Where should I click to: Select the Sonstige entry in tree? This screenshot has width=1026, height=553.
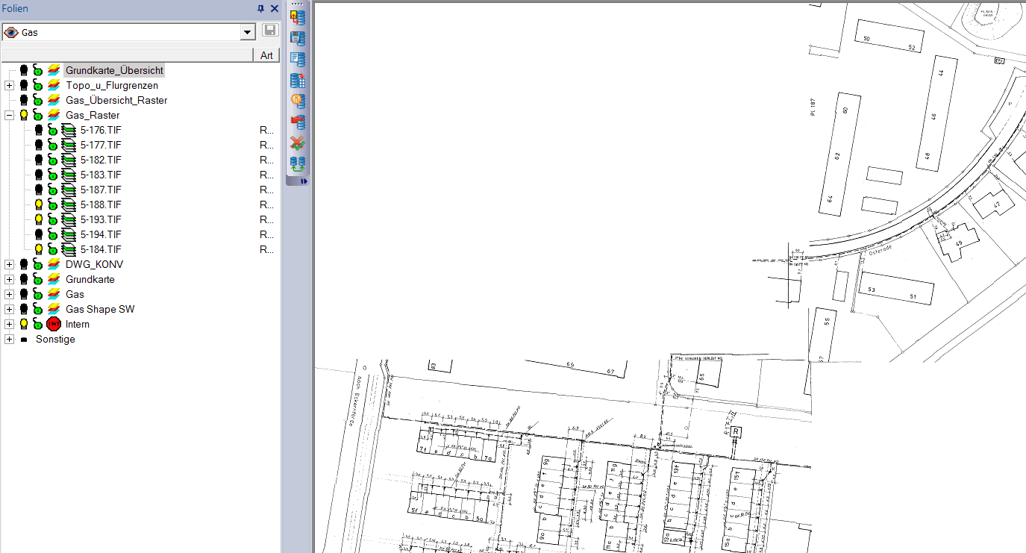pyautogui.click(x=55, y=339)
